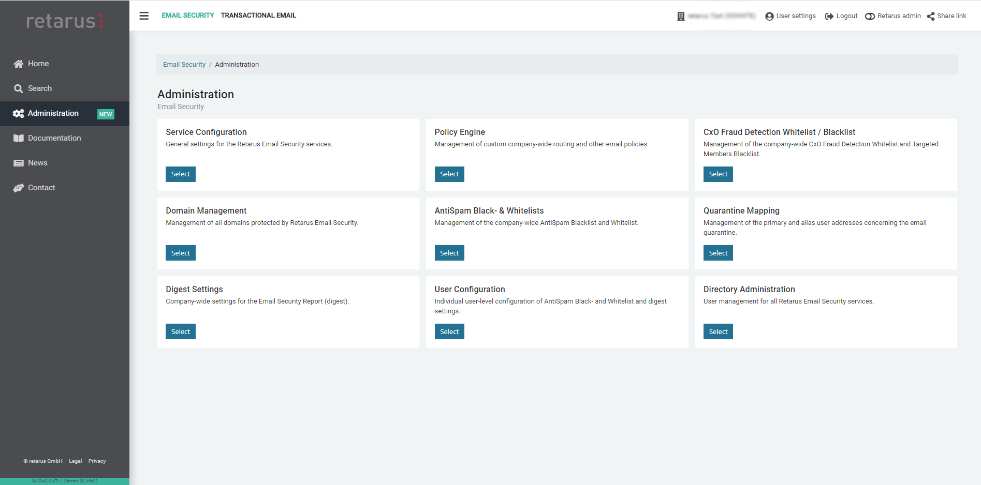Screen dimensions: 981x485
Task: Click the Directory Administration card title
Action: tap(749, 290)
